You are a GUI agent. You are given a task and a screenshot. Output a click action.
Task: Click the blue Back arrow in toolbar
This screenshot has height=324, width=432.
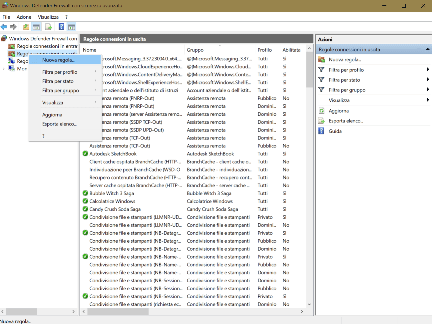coord(4,27)
